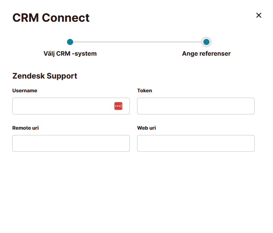Click the CRM Connect title
The image size is (273, 233).
pyautogui.click(x=51, y=18)
